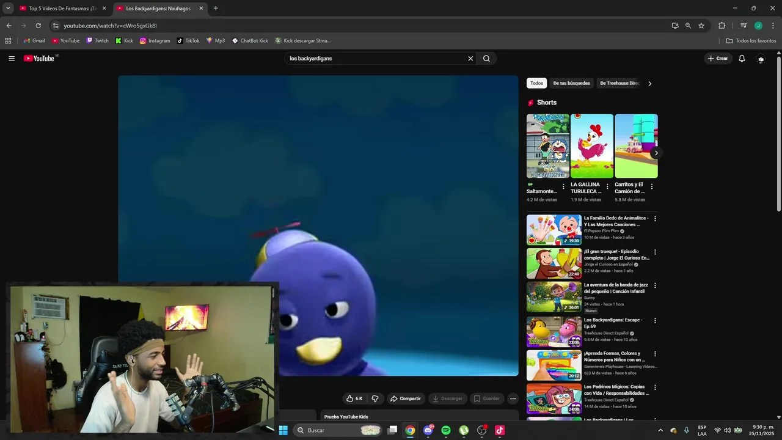
Task: Select the De tus búsquedas chip
Action: click(x=572, y=83)
